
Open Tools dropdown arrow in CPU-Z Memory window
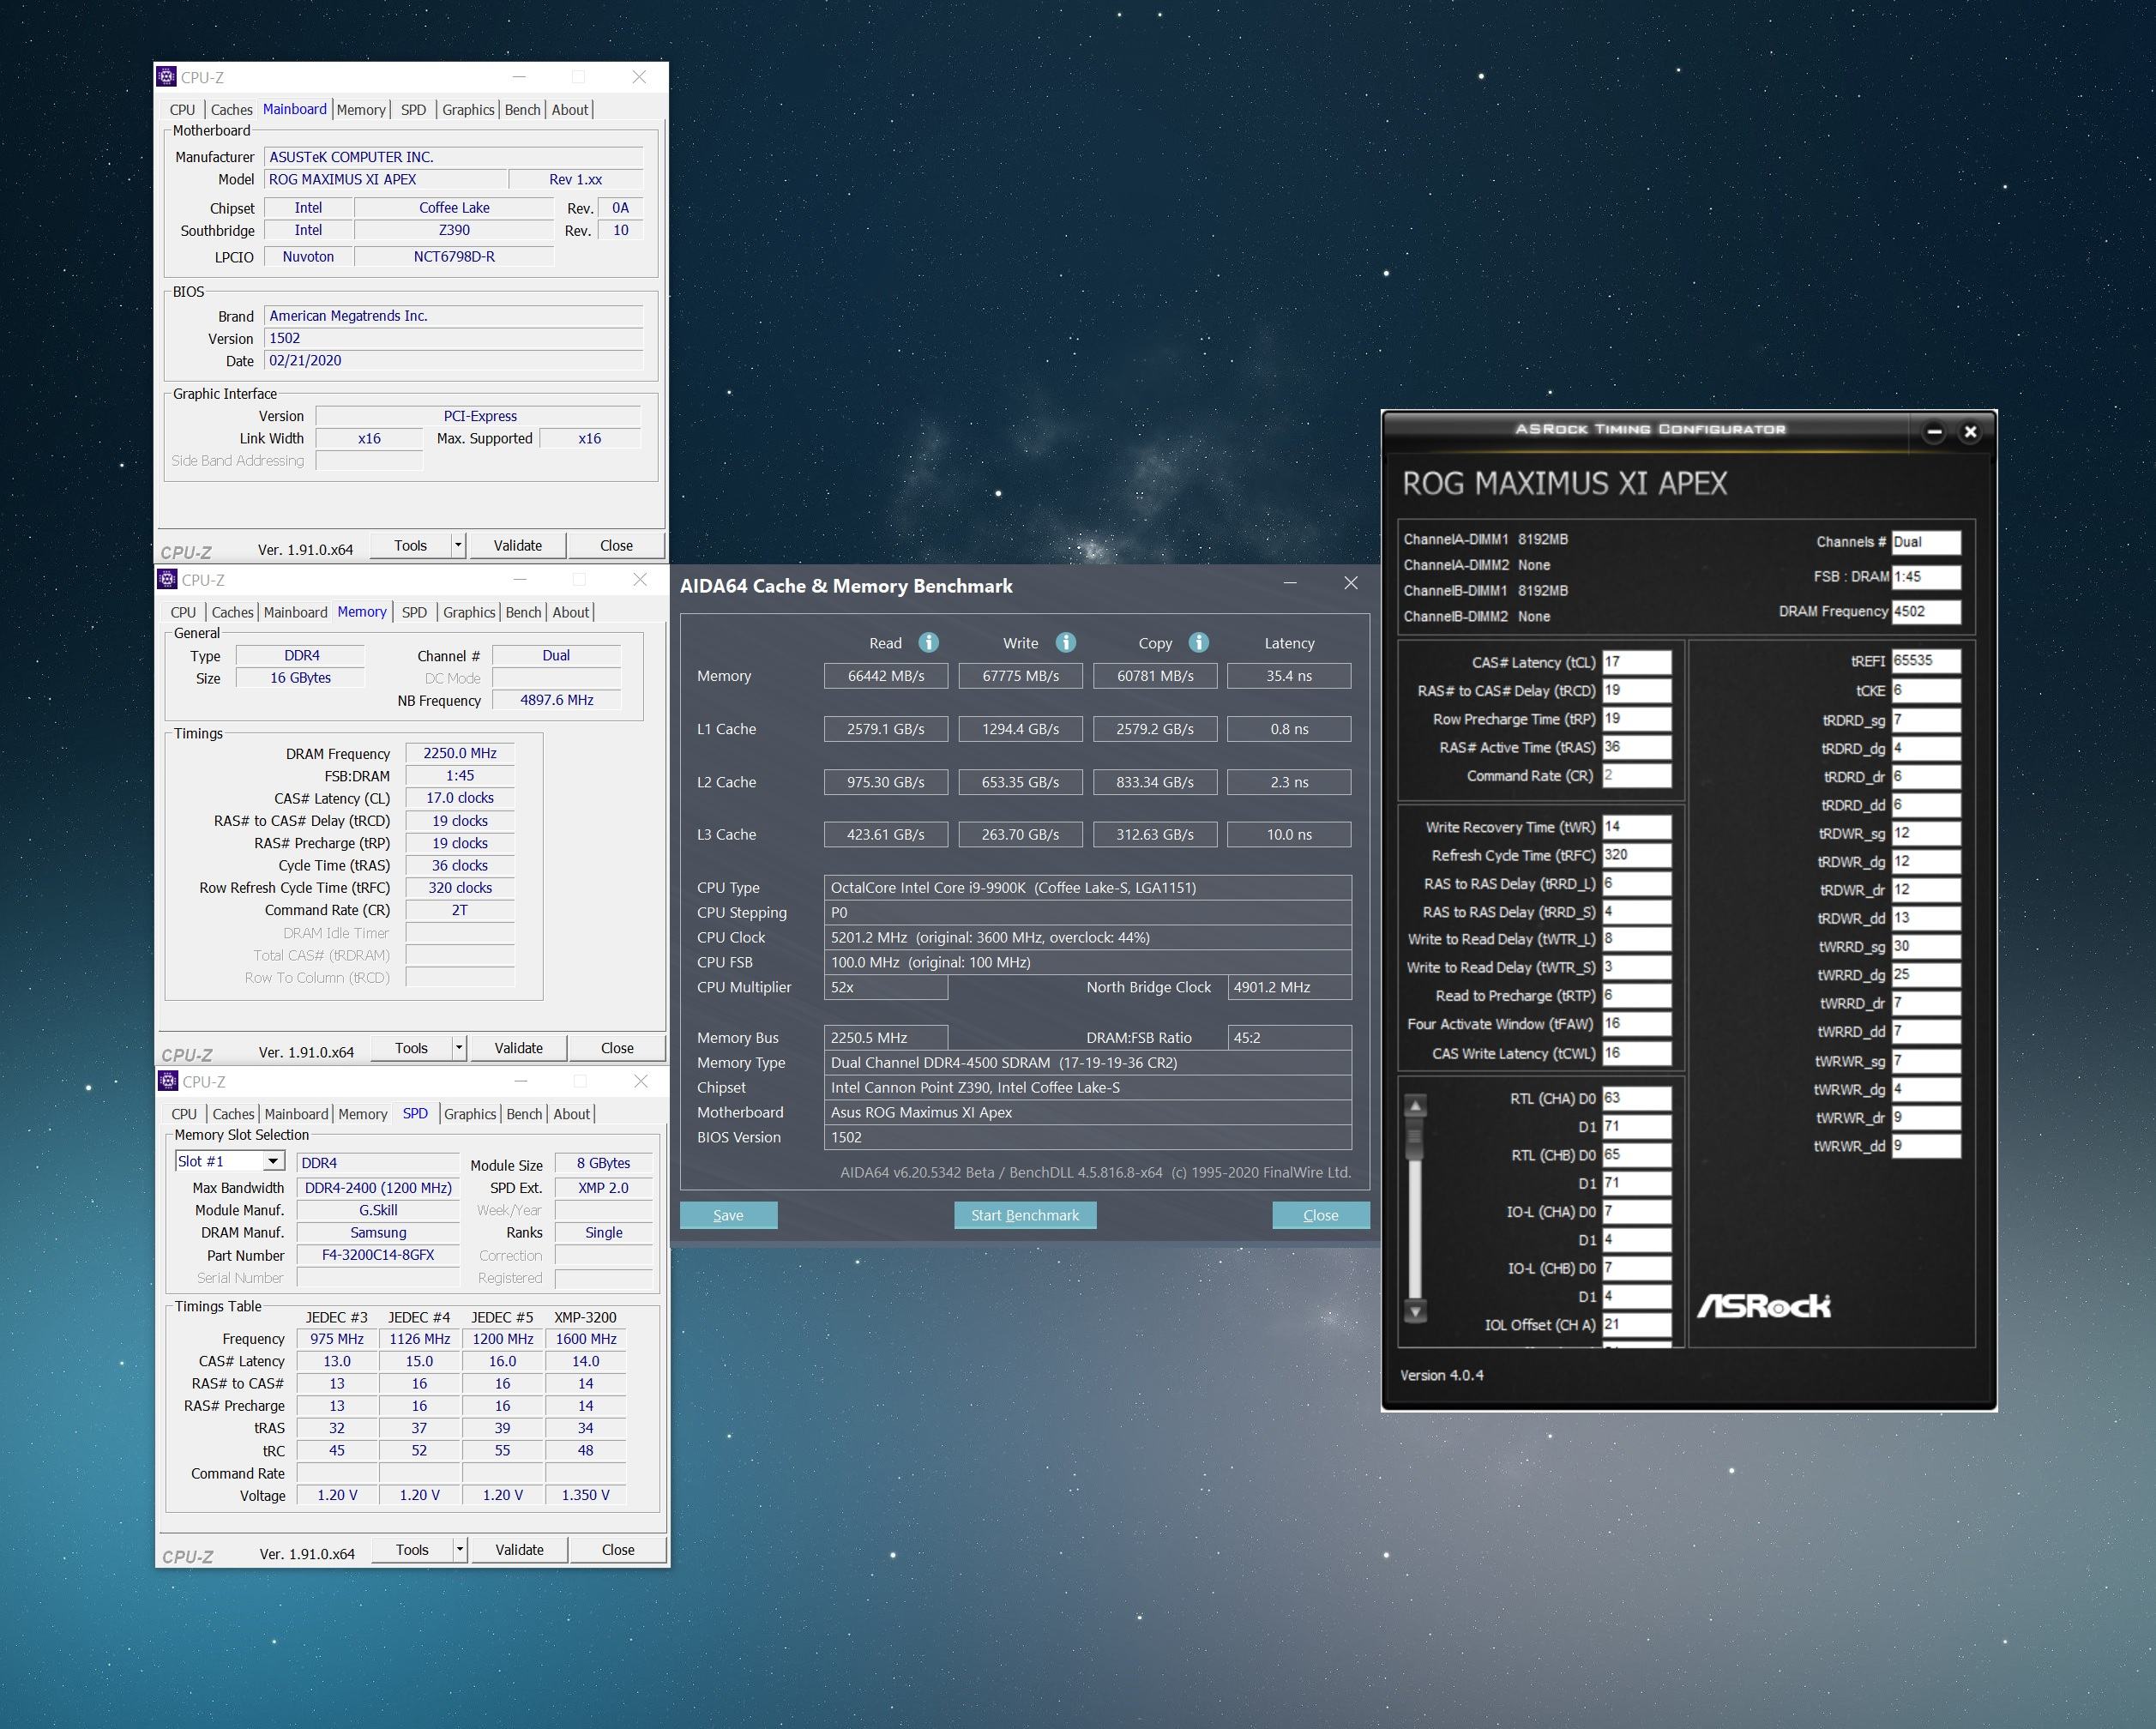(459, 1048)
